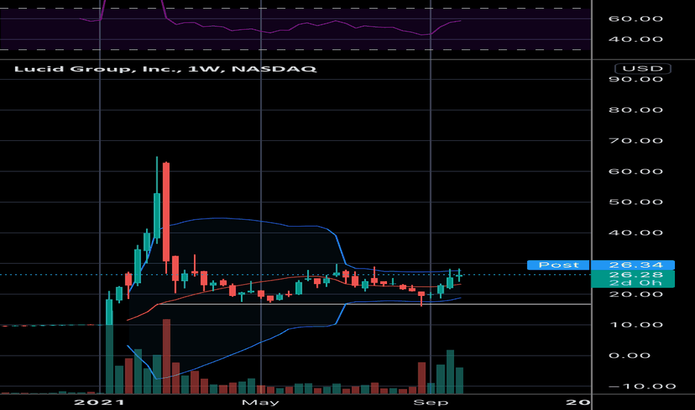Viewport: 695px width, 410px height.
Task: Click the 0.00 price axis label
Action: click(629, 356)
